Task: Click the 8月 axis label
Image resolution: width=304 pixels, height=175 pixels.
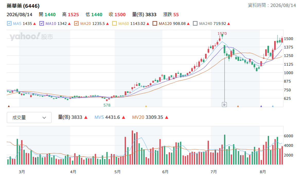Action: [263, 172]
